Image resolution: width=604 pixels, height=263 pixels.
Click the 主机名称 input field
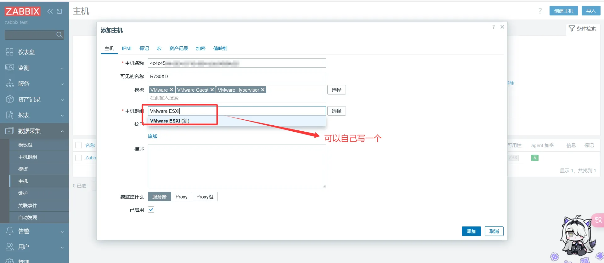[x=237, y=63]
